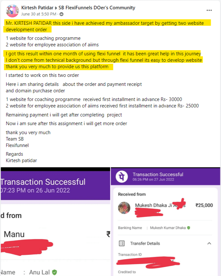Screen dimensions: 221x276
Task: Click the Manu sender name in left receipt
Action: point(14,234)
